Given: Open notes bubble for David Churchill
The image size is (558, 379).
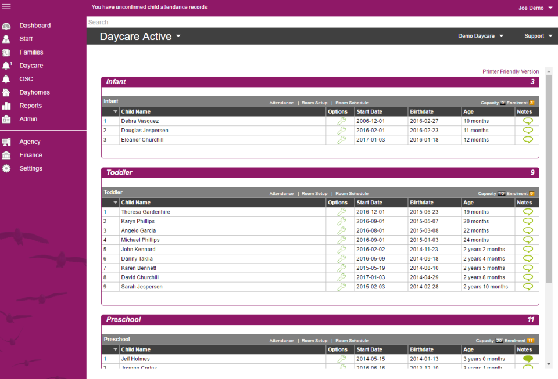Looking at the screenshot, I should coord(528,277).
